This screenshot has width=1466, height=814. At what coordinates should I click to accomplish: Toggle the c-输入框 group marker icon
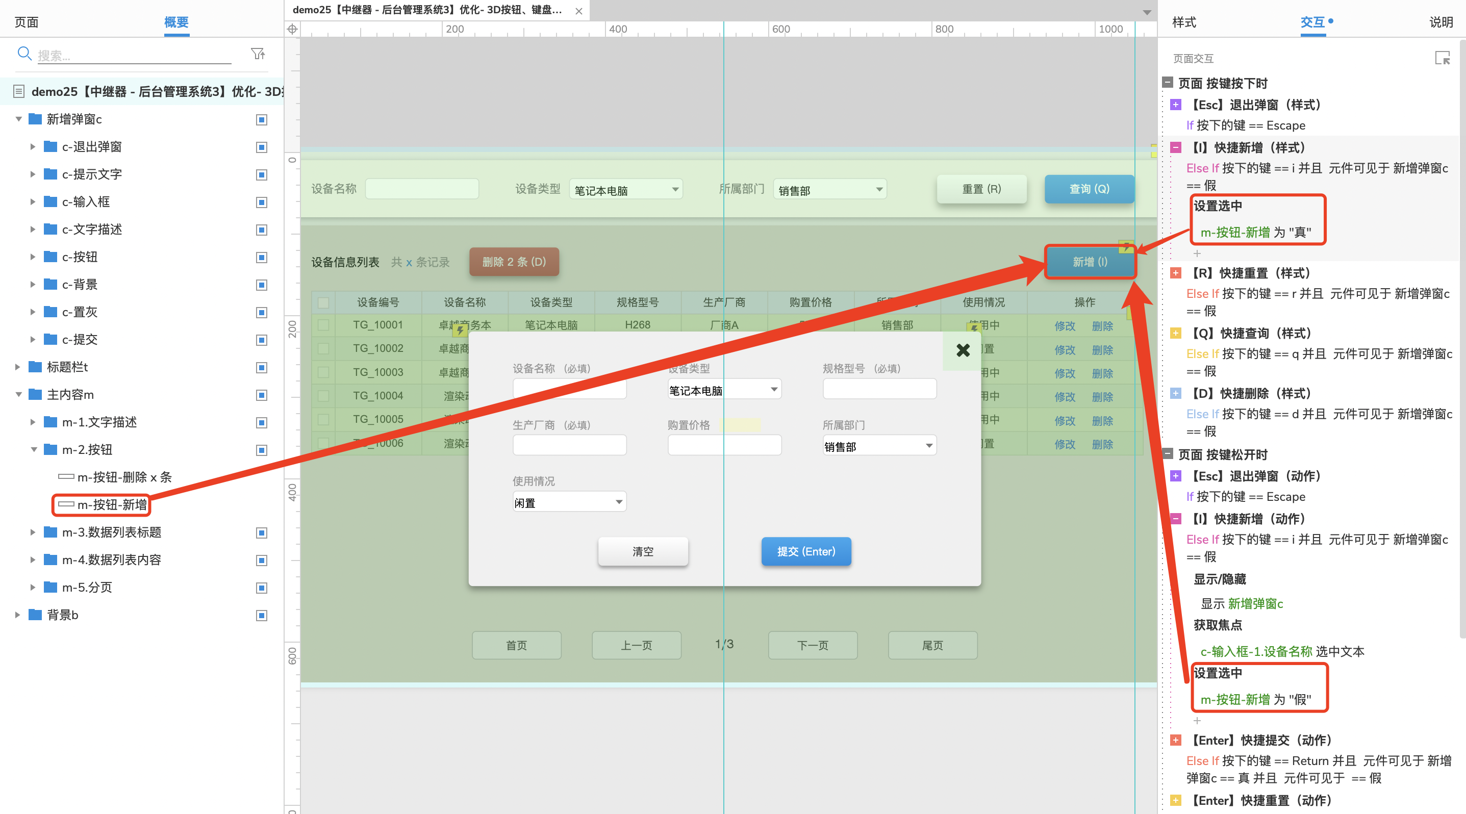click(261, 202)
